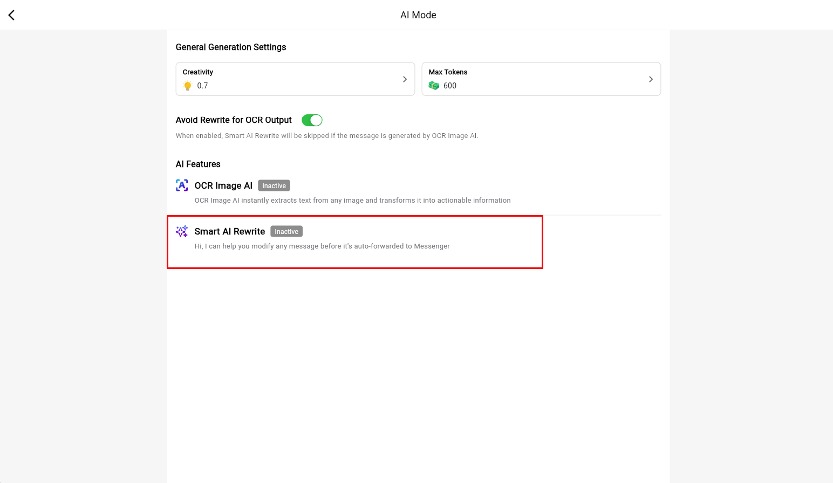Image resolution: width=833 pixels, height=483 pixels.
Task: Open the Creativity setting card title
Action: click(x=198, y=72)
